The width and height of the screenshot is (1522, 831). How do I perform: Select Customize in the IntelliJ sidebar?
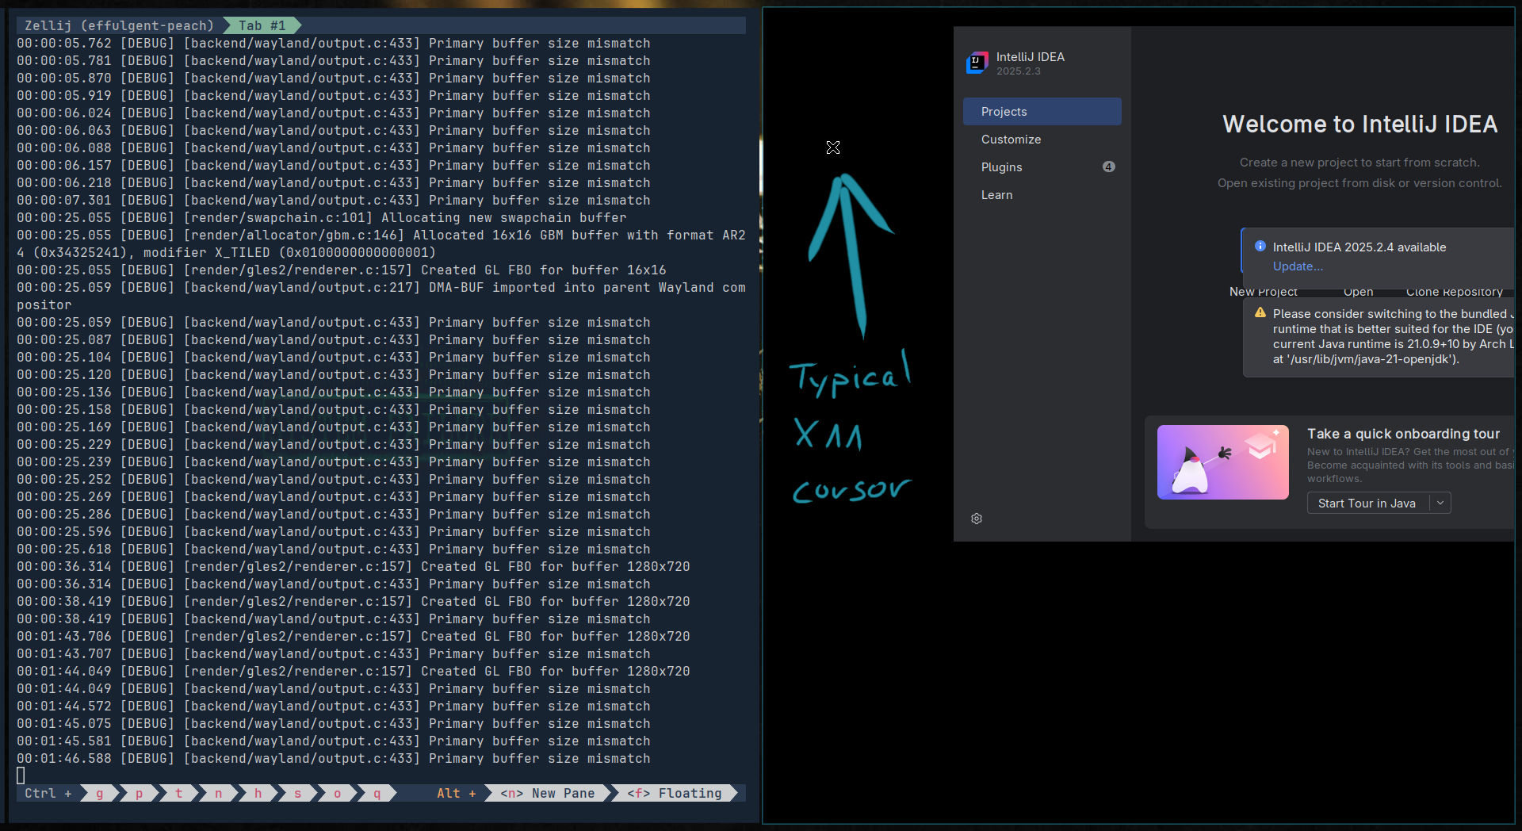(1011, 140)
